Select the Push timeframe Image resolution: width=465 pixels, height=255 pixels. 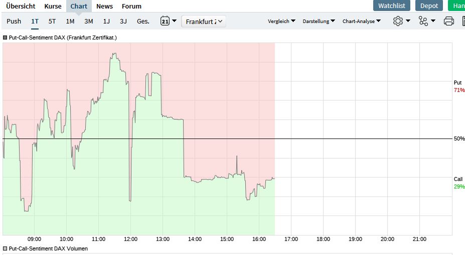pyautogui.click(x=14, y=21)
